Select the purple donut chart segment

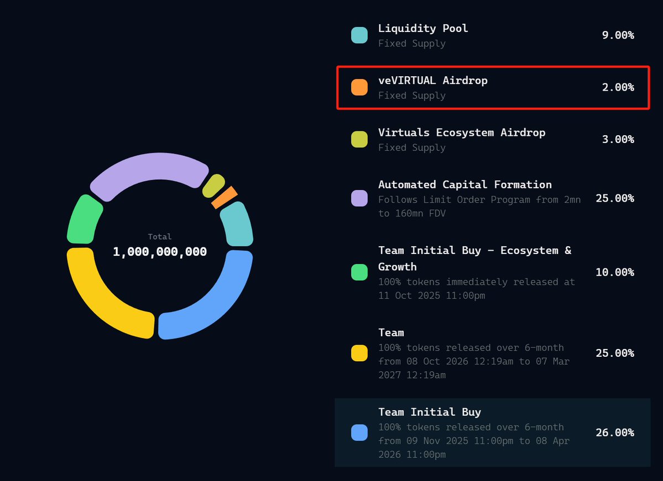147,171
